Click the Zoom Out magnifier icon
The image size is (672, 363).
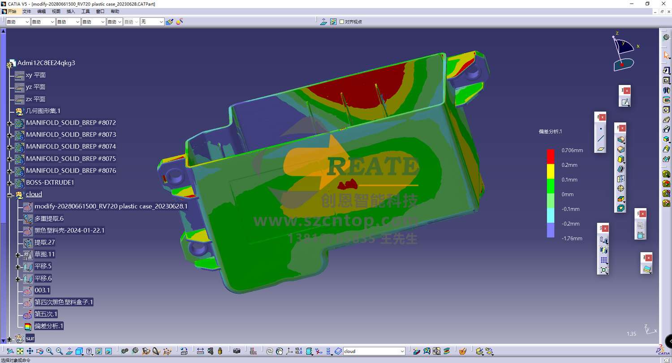59,351
